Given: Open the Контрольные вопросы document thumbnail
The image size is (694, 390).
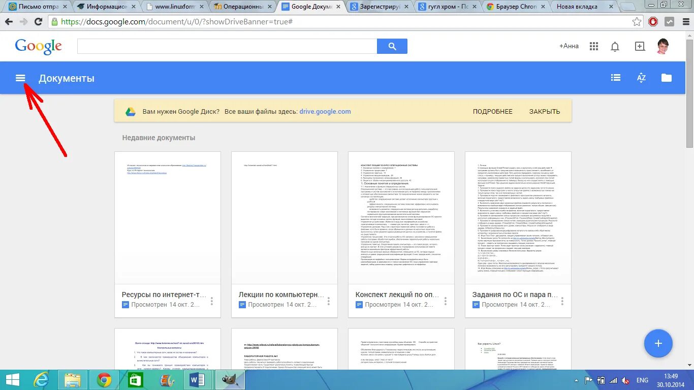Looking at the screenshot, I should tap(168, 349).
